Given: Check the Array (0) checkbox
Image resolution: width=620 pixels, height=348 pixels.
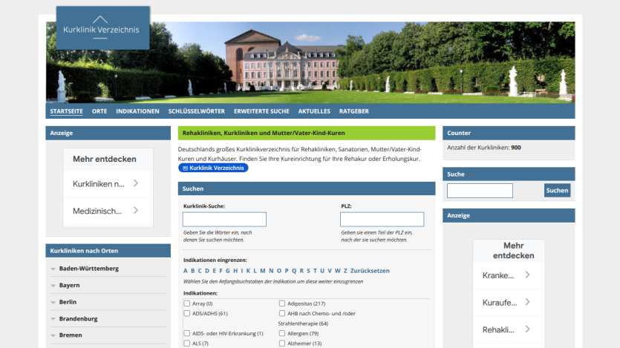Looking at the screenshot, I should pyautogui.click(x=187, y=303).
